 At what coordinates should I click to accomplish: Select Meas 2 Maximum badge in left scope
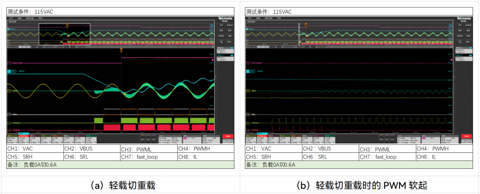point(225,50)
